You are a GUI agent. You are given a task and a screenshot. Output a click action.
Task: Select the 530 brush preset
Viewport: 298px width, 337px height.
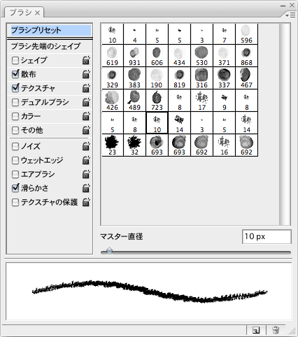pos(201,56)
